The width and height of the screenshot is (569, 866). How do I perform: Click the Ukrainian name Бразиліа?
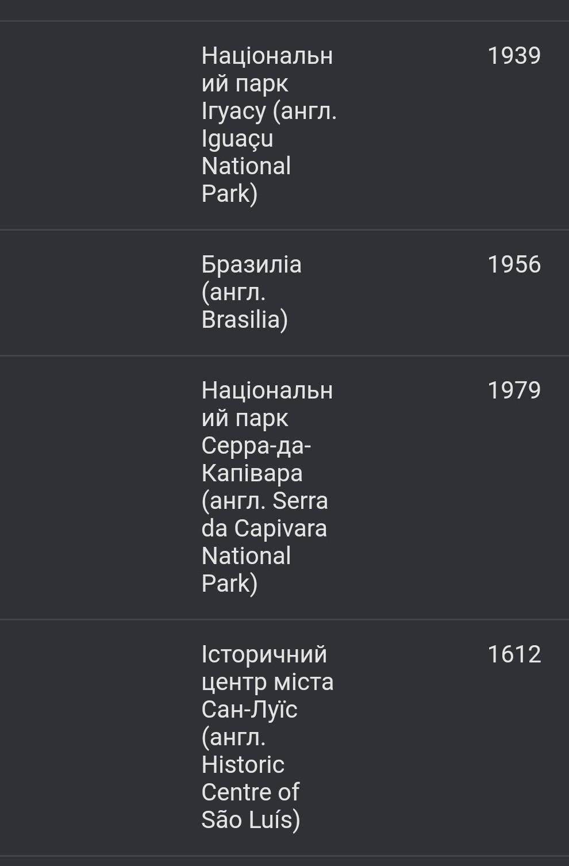[x=251, y=265]
